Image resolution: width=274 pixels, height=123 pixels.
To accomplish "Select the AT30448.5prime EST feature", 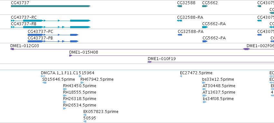I will click(204, 89).
